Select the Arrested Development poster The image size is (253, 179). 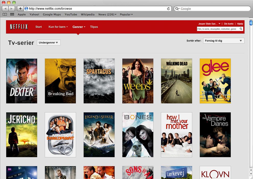pyautogui.click(x=60, y=135)
